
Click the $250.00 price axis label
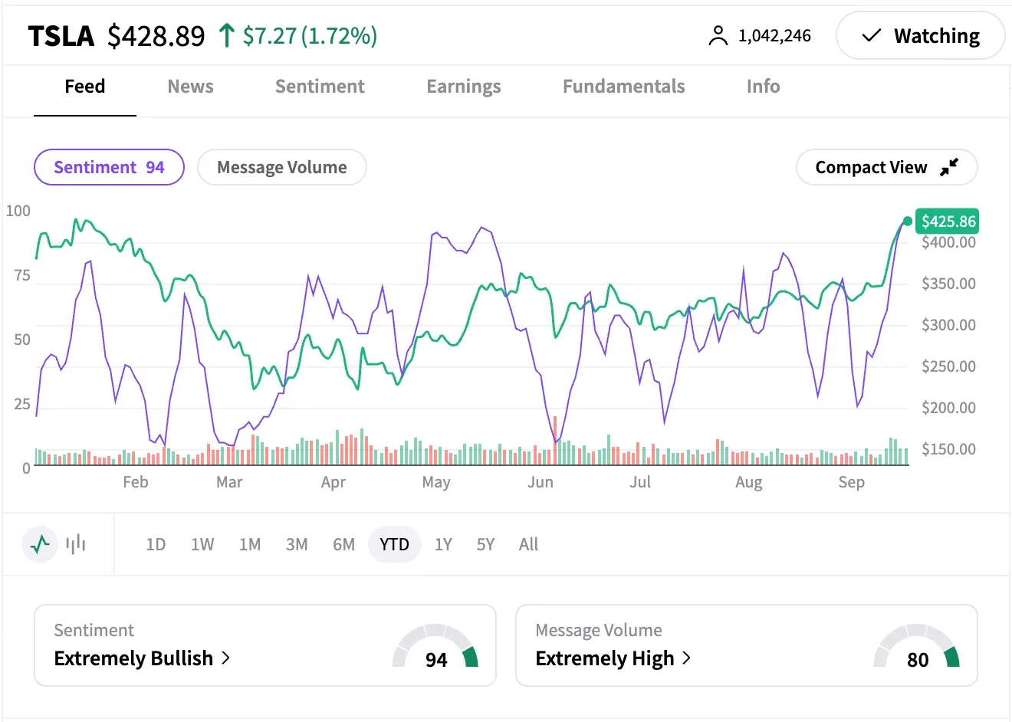pos(949,366)
